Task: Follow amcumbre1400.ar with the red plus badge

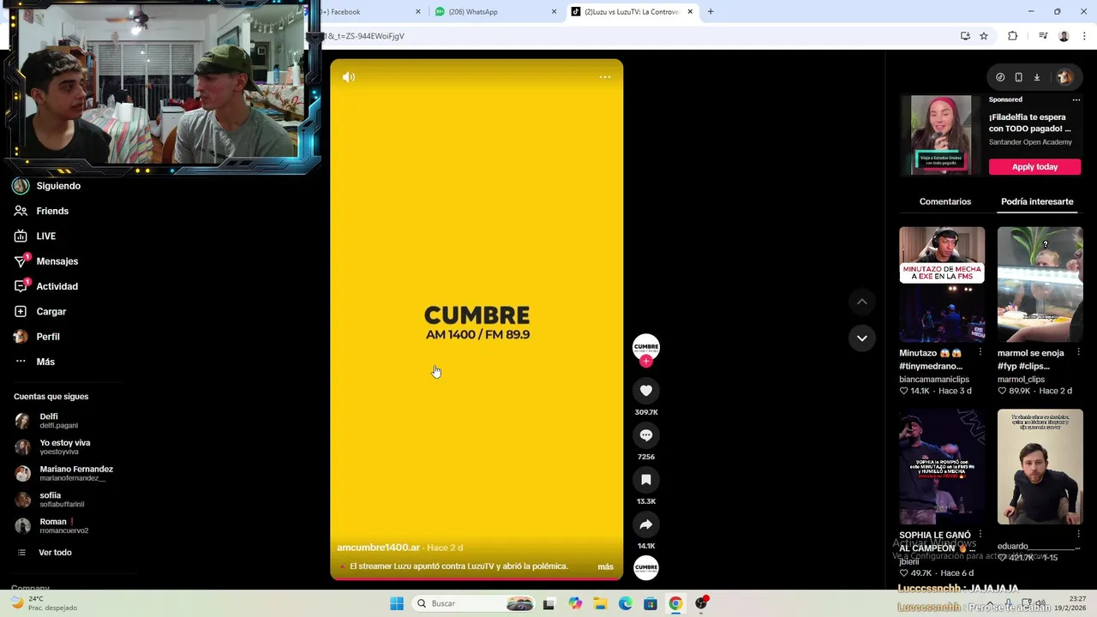Action: point(646,362)
